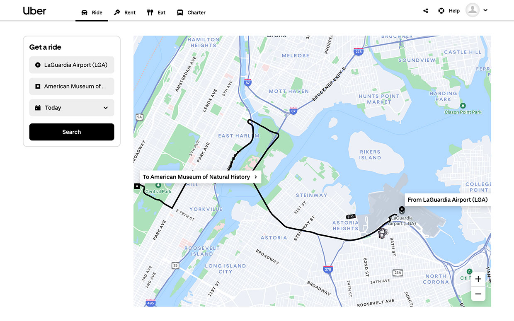
Task: Open the Today date dropdown
Action: click(x=72, y=108)
